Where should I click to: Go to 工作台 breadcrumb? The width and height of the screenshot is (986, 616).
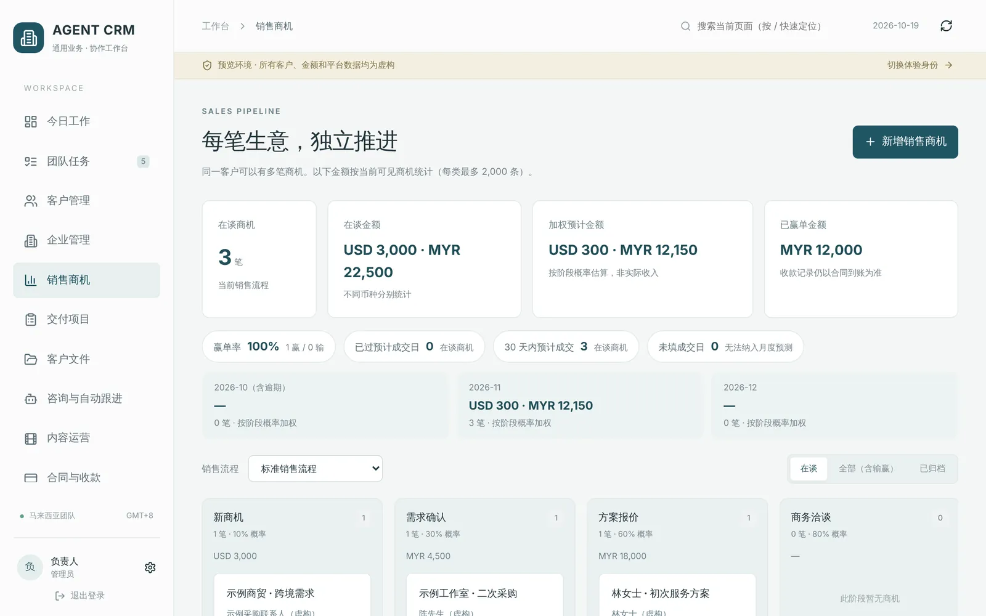215,26
